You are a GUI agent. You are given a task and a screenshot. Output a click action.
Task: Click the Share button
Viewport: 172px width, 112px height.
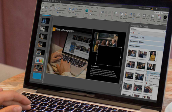156,13
